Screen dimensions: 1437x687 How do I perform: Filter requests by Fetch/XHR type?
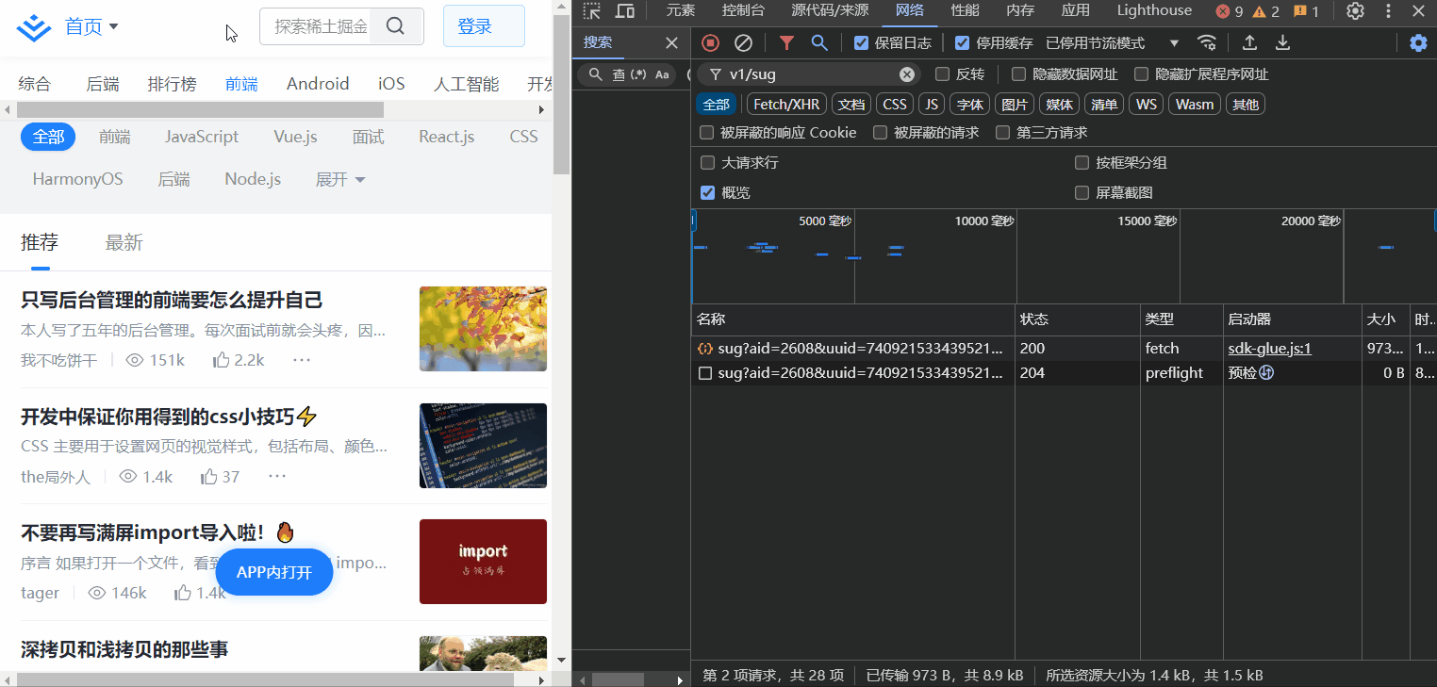786,105
